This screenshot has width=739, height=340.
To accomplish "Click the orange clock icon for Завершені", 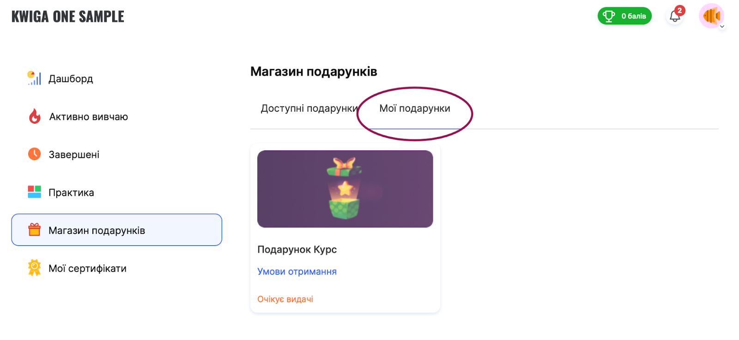I will [x=34, y=154].
